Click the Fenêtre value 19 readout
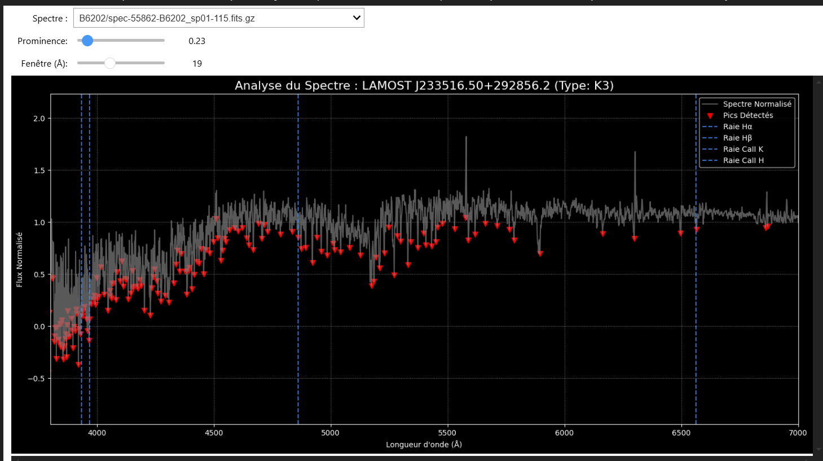The image size is (823, 461). tap(197, 64)
